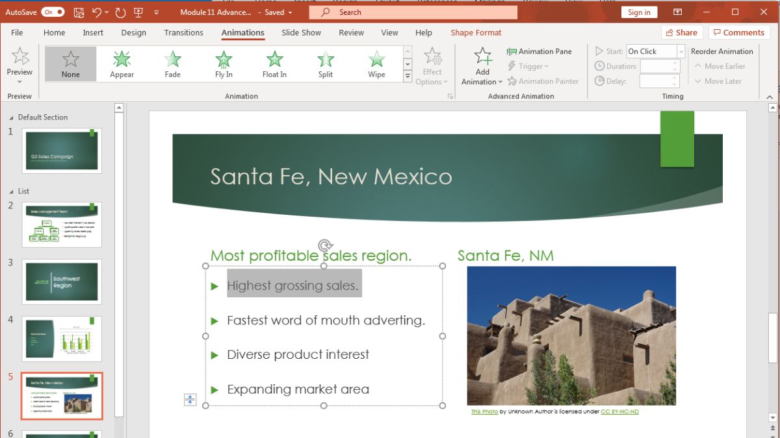Click the Sign in button
Screen dimensions: 780x438
pyautogui.click(x=639, y=12)
